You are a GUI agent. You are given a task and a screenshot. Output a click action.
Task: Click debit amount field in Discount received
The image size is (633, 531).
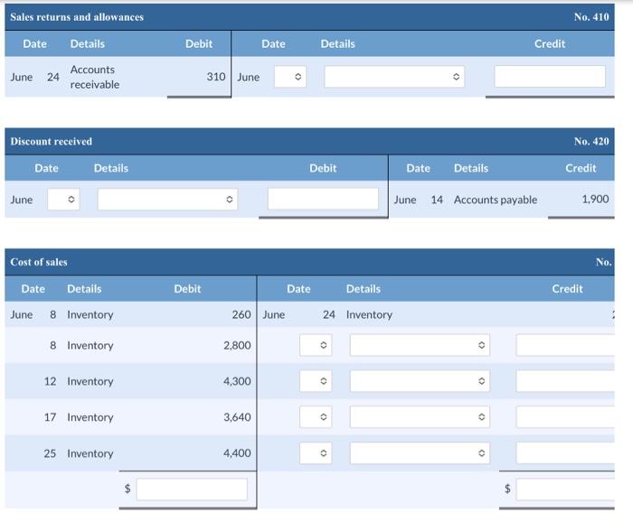[x=323, y=199]
